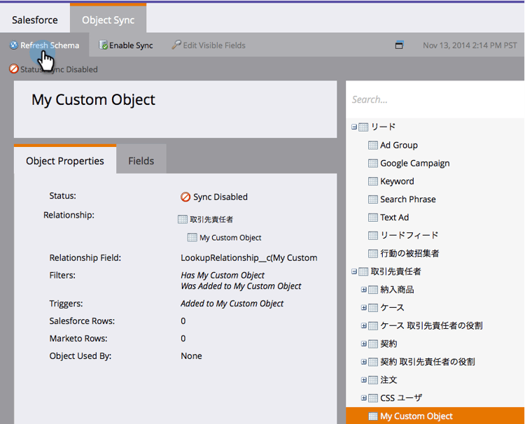Select Search Phrase in the object tree
The image size is (525, 424).
pos(408,199)
